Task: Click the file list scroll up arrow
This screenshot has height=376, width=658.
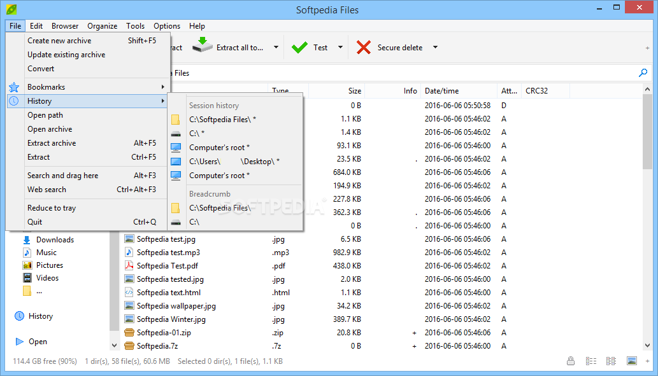Action: [x=647, y=89]
